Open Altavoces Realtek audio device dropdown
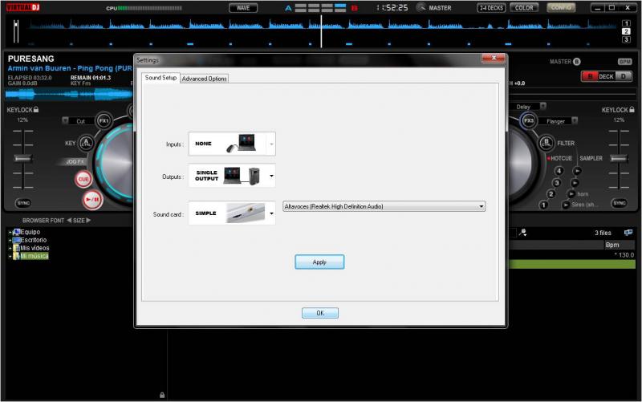 384,206
